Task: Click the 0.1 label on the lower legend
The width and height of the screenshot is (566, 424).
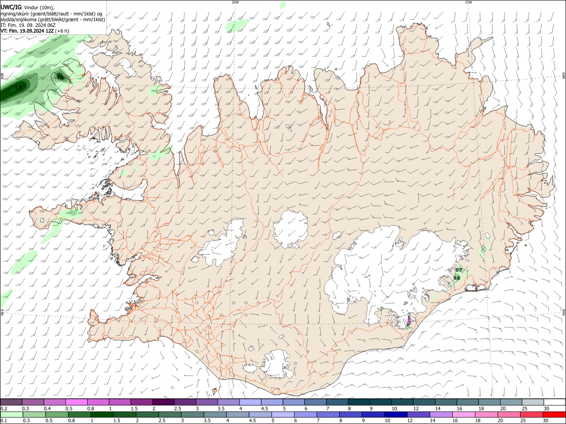Action: click(4, 421)
